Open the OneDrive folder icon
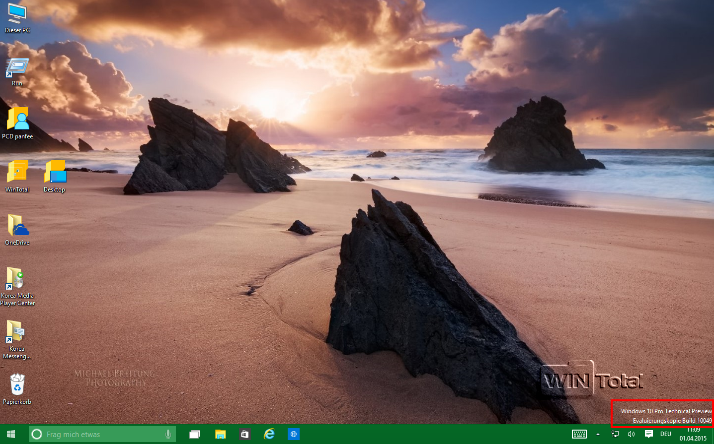 [x=17, y=226]
